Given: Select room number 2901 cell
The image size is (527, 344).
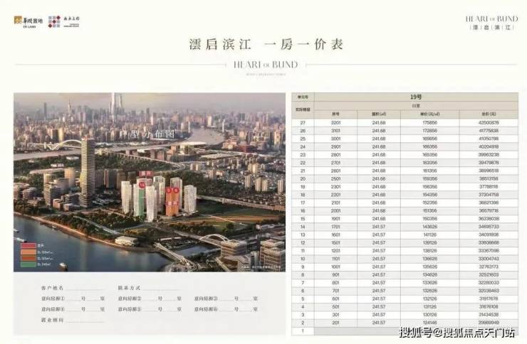Looking at the screenshot, I should (335, 147).
